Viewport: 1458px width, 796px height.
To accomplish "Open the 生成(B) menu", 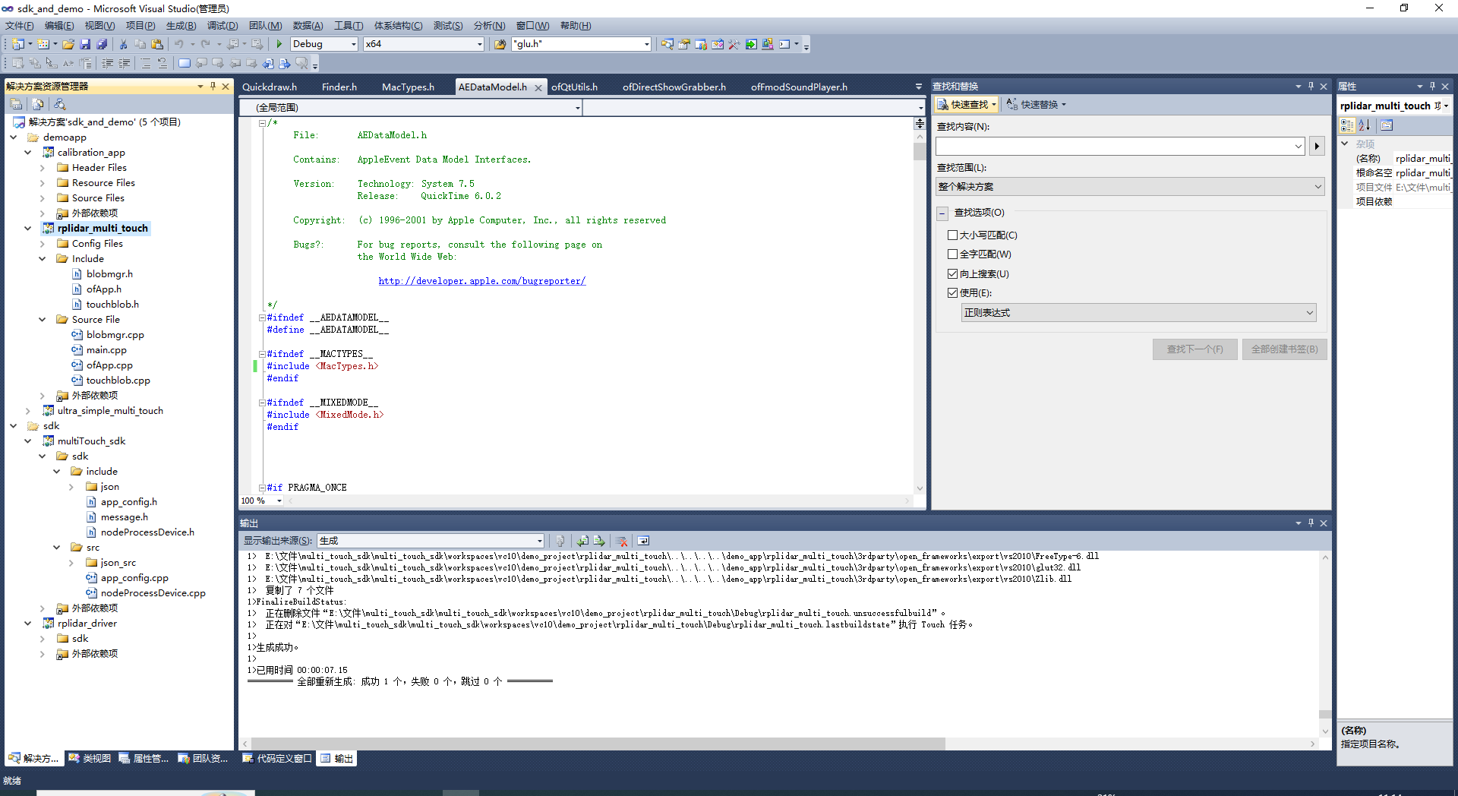I will (181, 26).
